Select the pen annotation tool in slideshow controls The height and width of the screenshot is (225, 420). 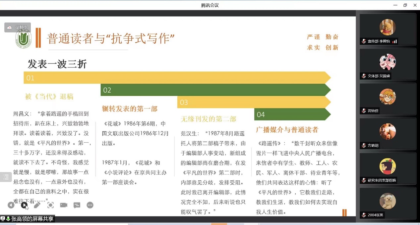tap(37, 205)
